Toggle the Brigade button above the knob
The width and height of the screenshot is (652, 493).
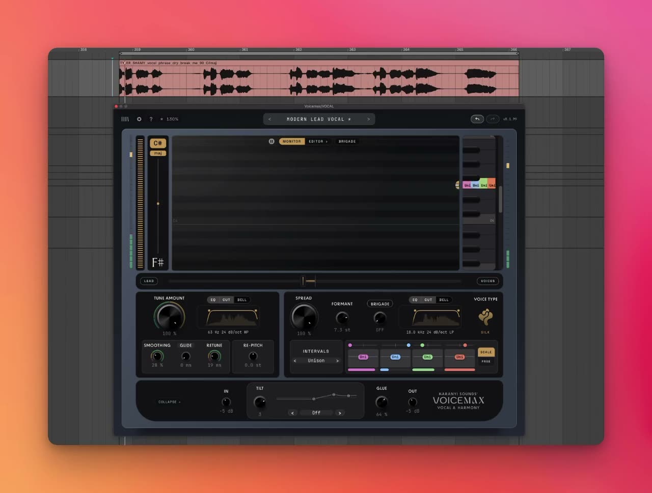[380, 304]
